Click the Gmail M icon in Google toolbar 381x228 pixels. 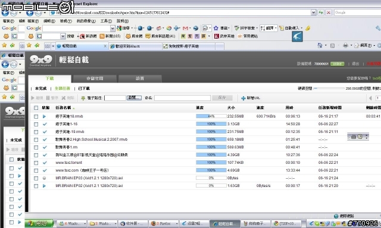click(185, 28)
